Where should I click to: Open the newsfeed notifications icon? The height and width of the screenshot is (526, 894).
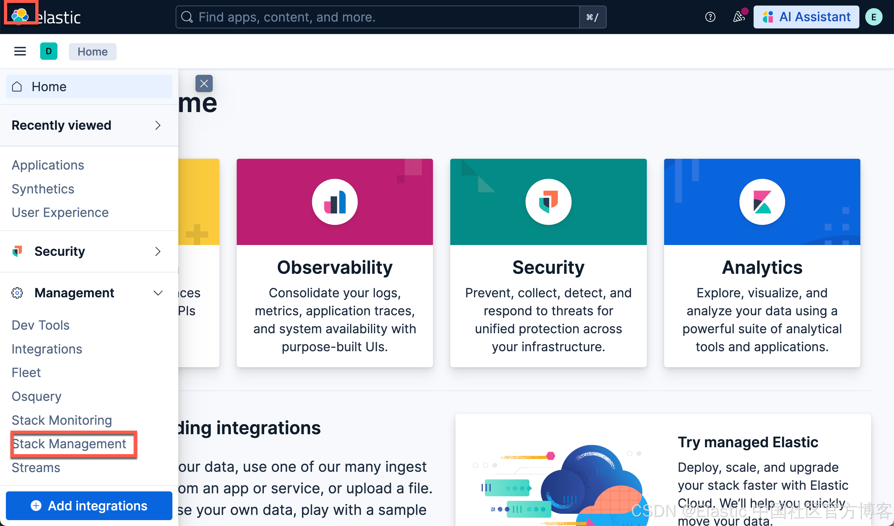[x=739, y=17]
